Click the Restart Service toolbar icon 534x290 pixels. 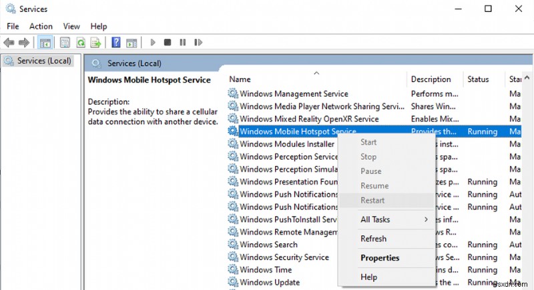click(x=198, y=43)
